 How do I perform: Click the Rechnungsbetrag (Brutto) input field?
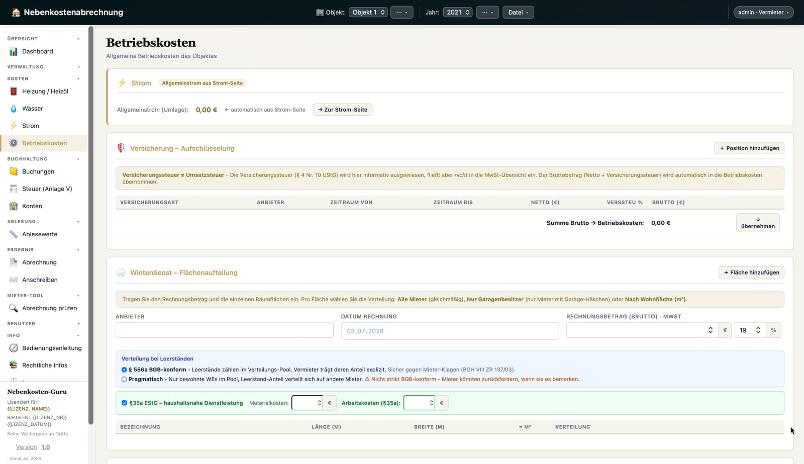point(642,330)
